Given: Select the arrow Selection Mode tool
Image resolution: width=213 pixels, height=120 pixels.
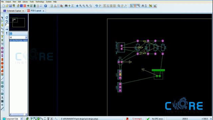Looking at the screenshot, I should [2, 18].
